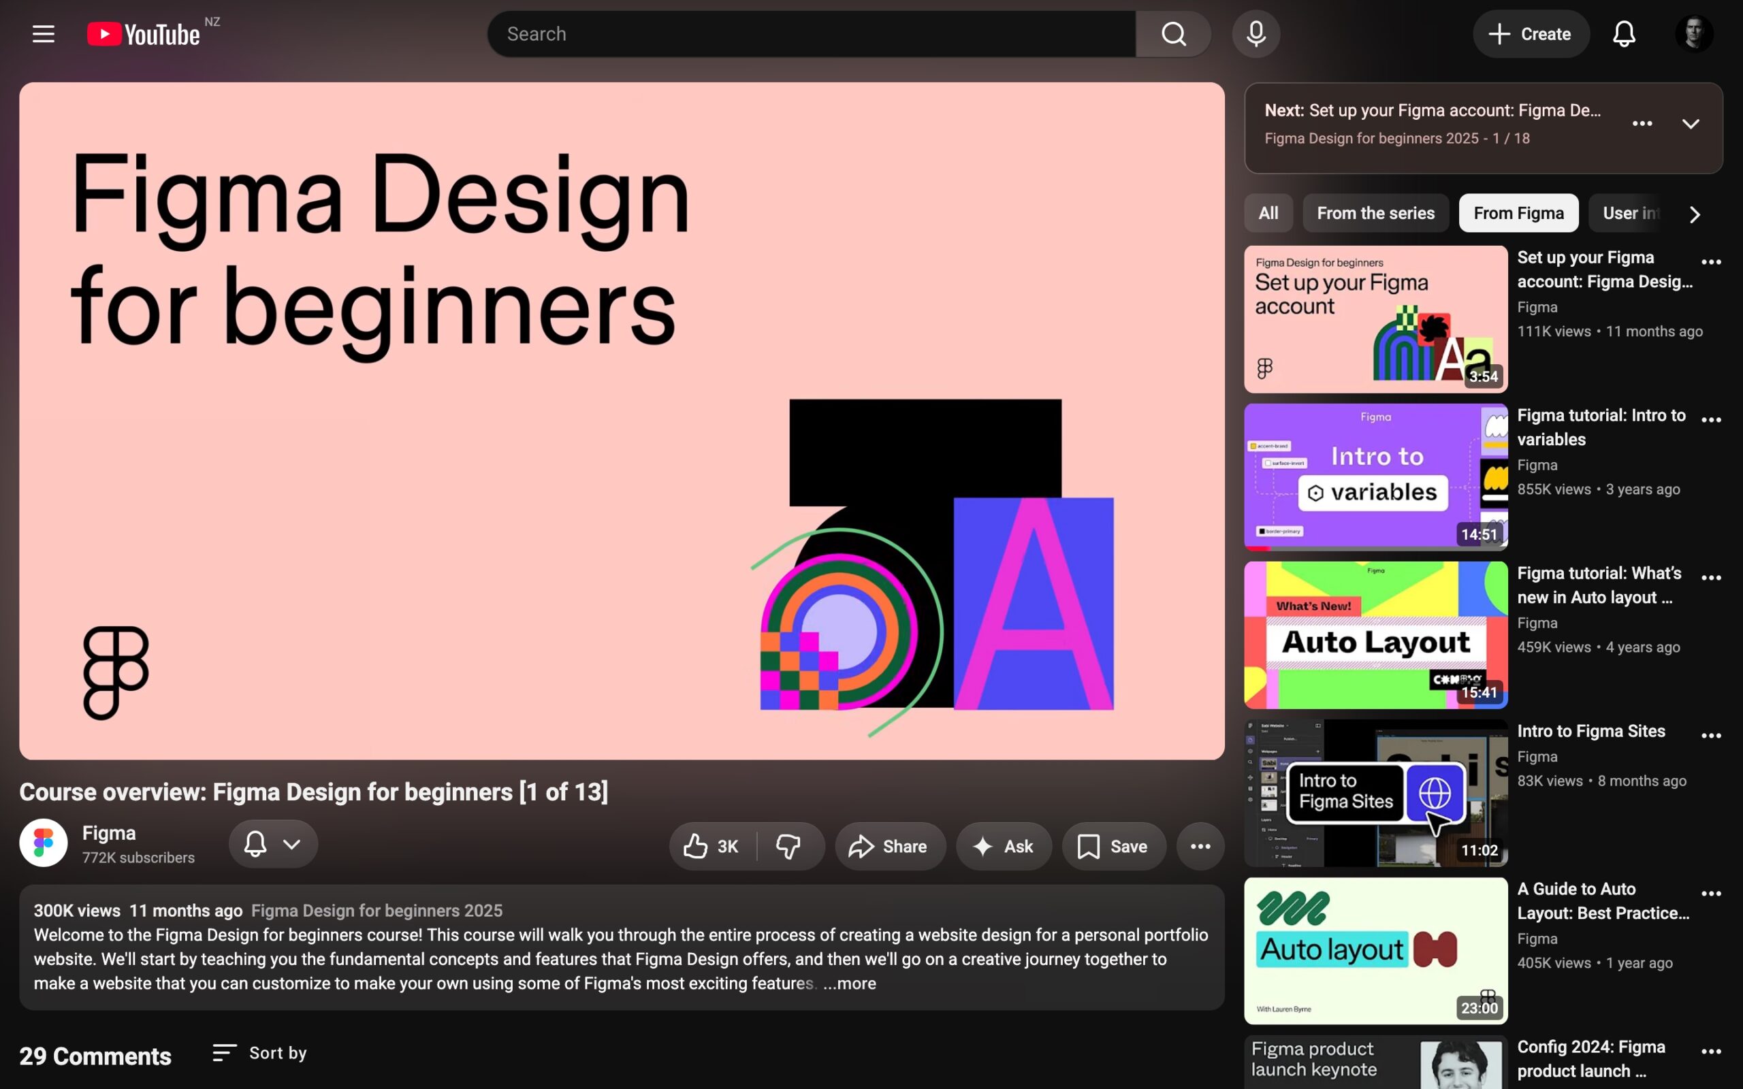Go to YouTube home via logo
Screen dimensions: 1743x1089
coord(144,34)
